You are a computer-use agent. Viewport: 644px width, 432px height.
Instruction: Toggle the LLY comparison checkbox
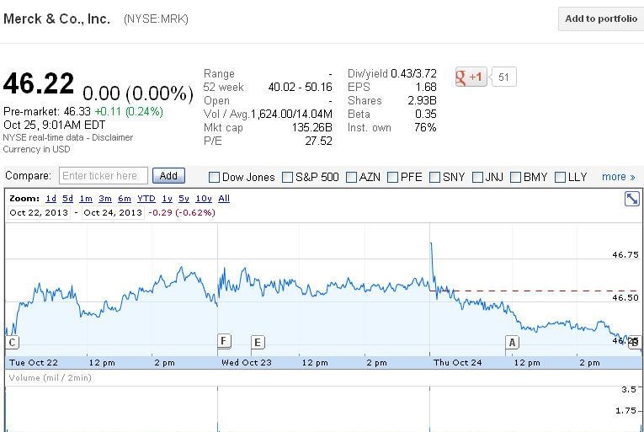click(560, 177)
